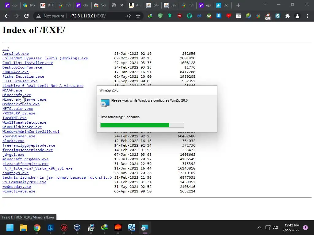Go back with the browser back arrow
The width and height of the screenshot is (314, 235).
7,16
